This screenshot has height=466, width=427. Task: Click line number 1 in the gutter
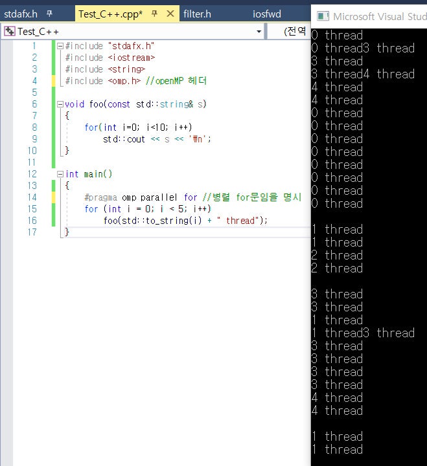pyautogui.click(x=34, y=46)
